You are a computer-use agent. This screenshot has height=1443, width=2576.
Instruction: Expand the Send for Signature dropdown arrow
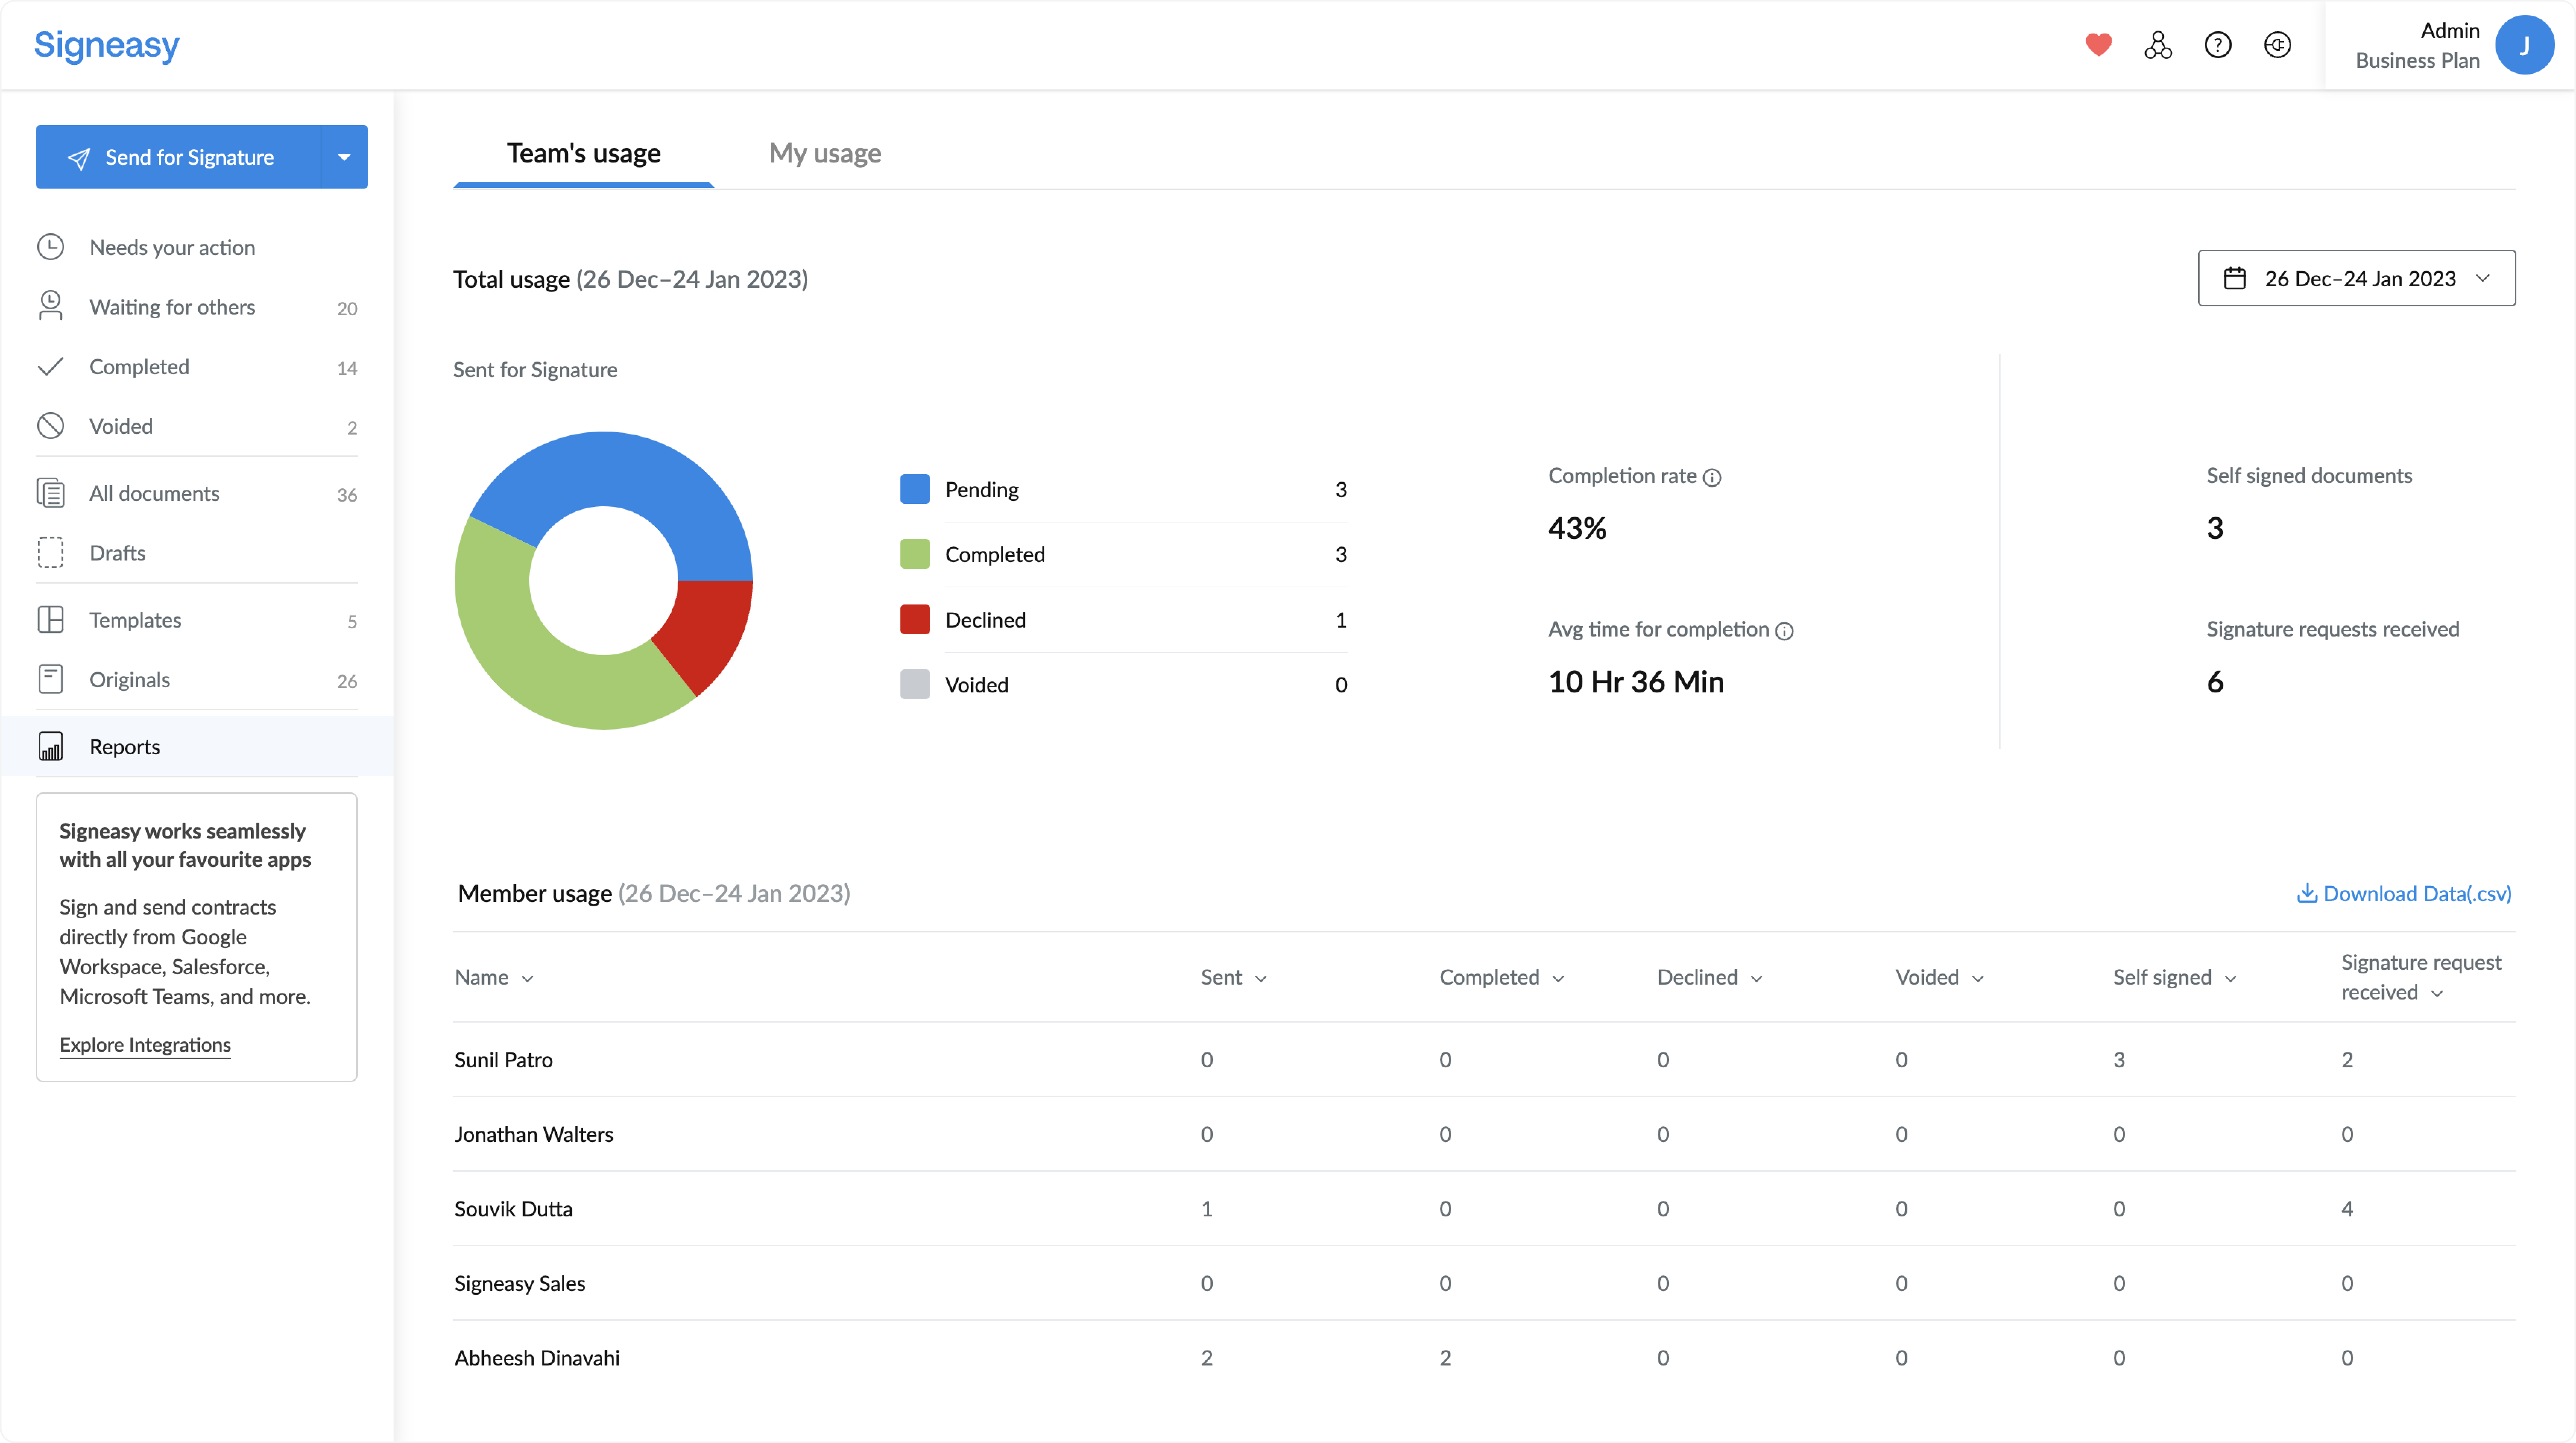[344, 157]
